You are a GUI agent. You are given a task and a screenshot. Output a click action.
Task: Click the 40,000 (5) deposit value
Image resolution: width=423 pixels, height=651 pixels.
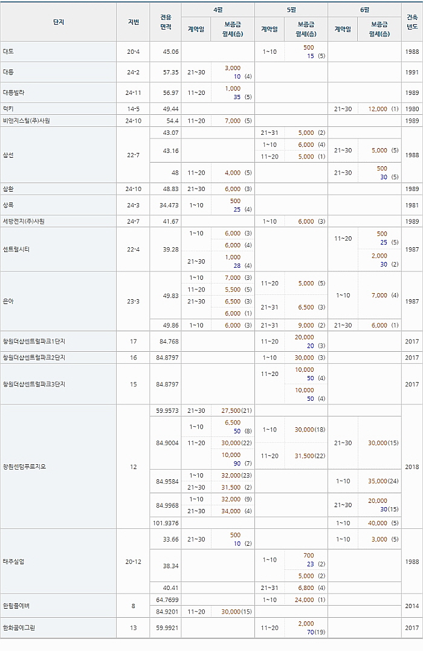pos(383,523)
